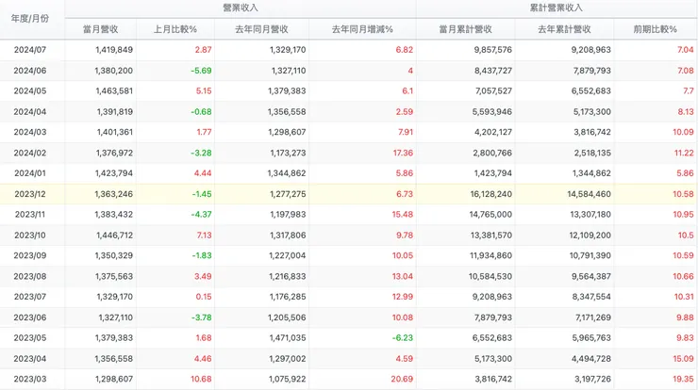The image size is (698, 390).
Task: Click the 當月累計營收 column header
Action: 466,29
